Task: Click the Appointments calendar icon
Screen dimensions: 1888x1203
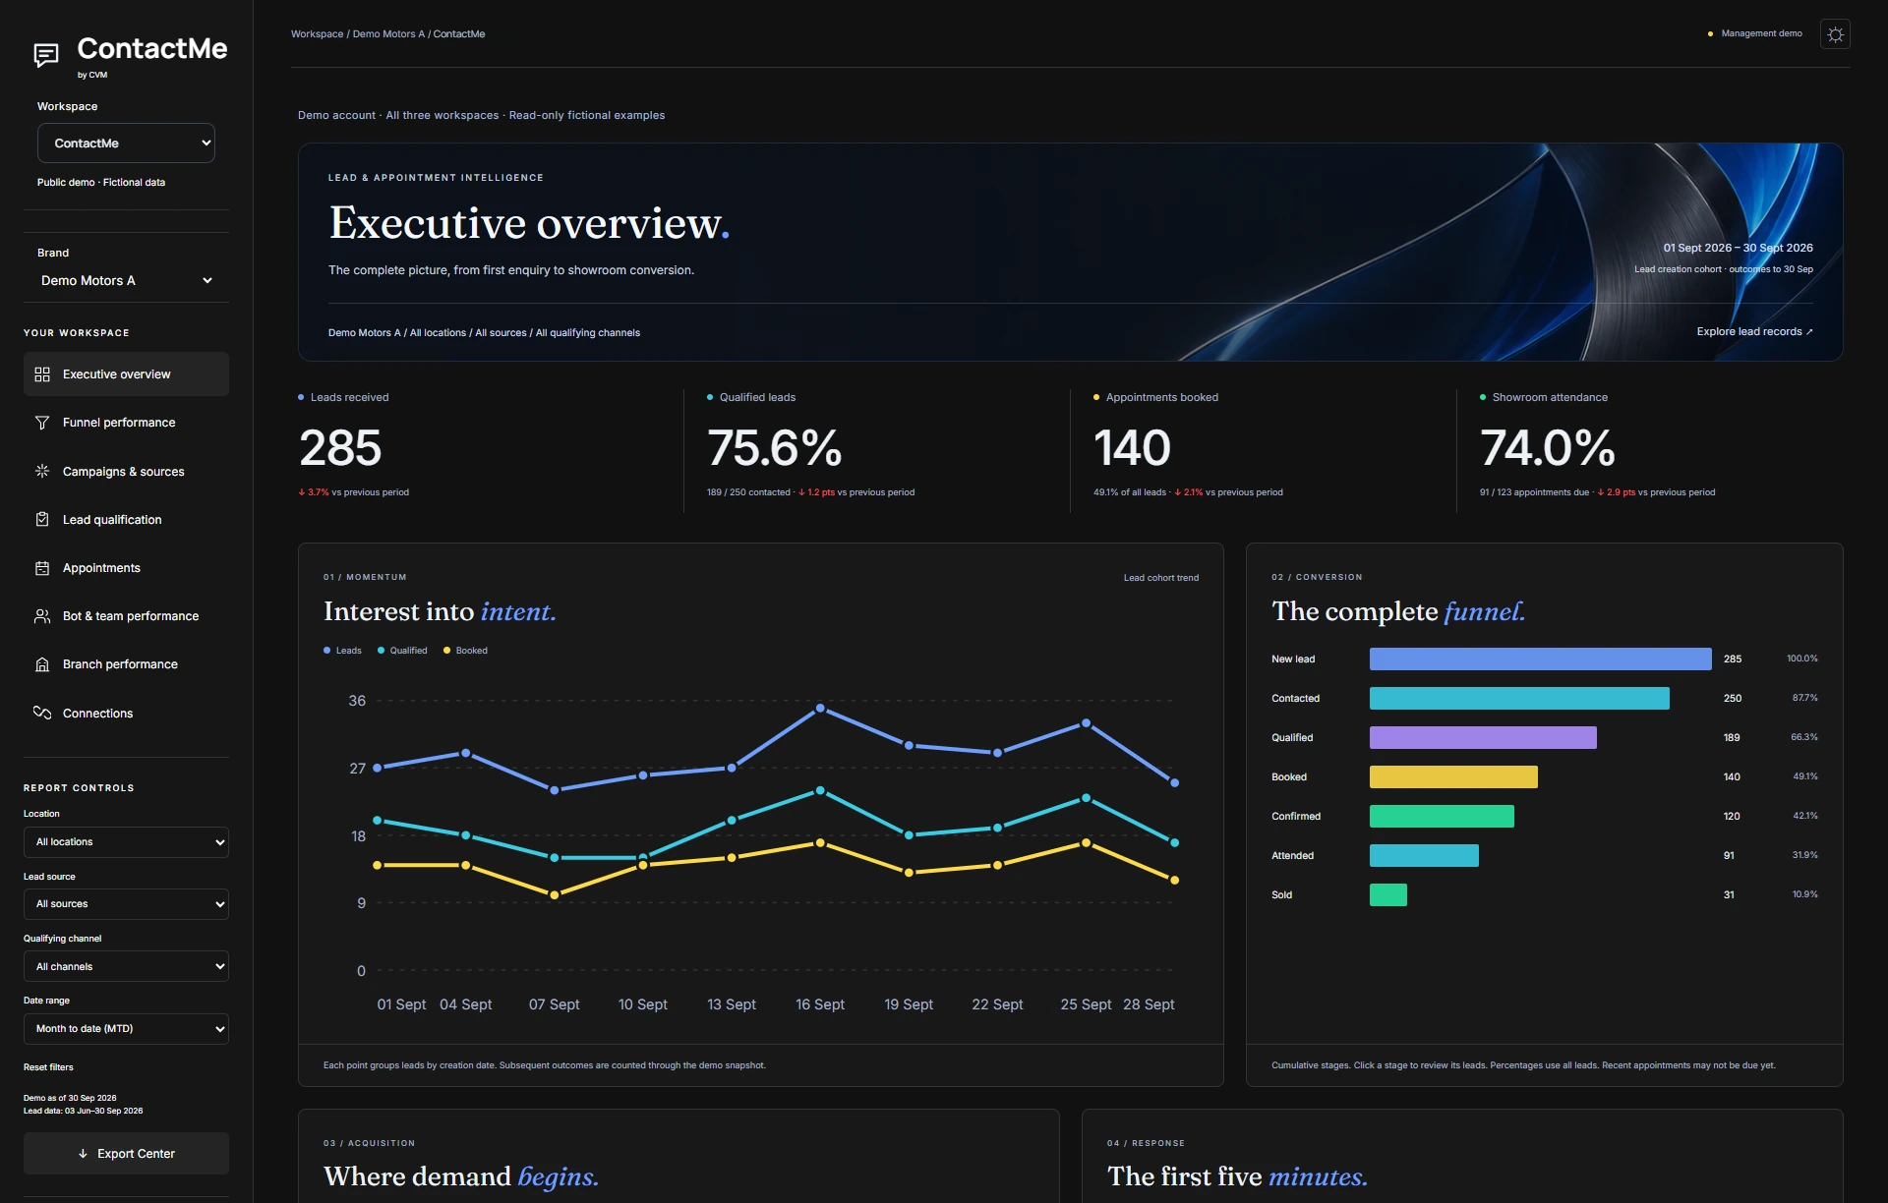Action: click(42, 568)
